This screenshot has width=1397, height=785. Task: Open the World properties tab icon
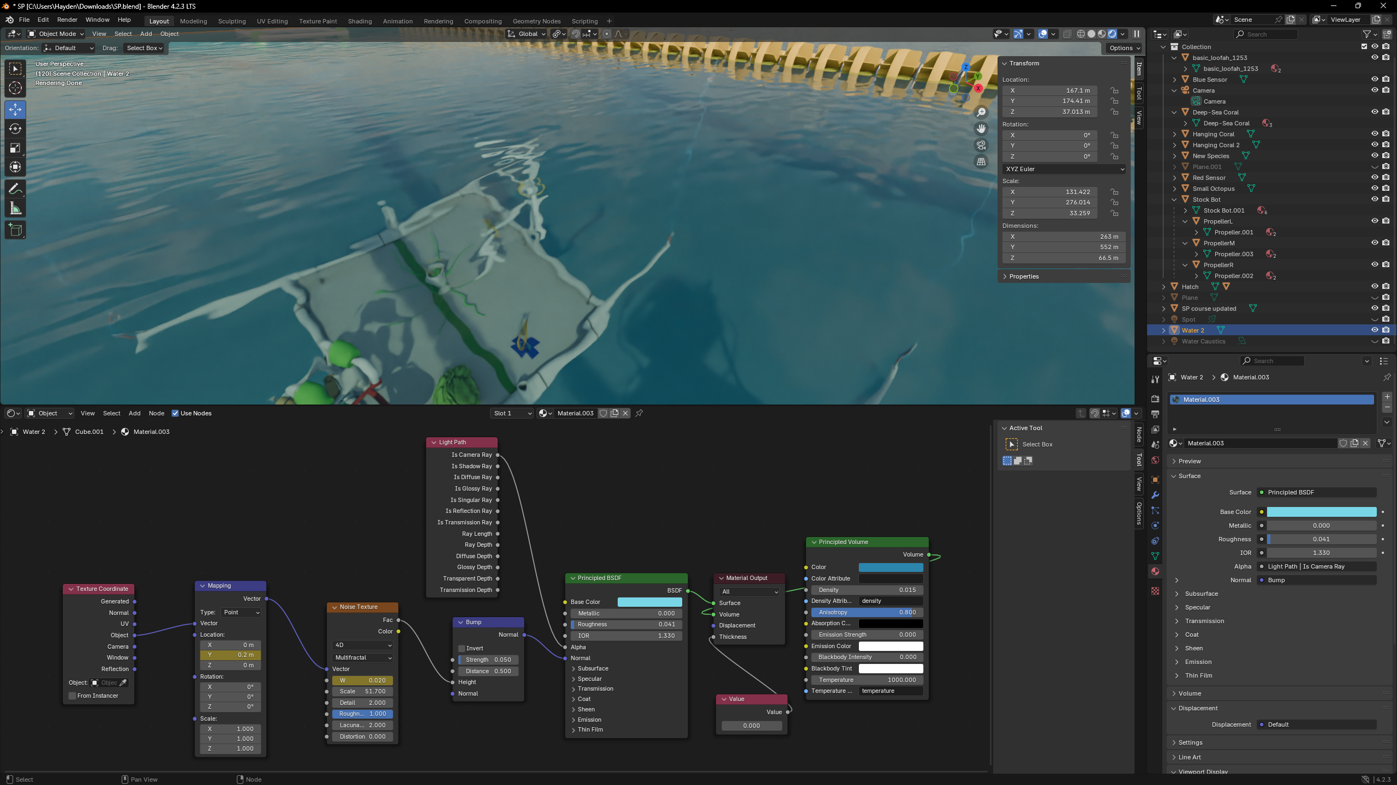pyautogui.click(x=1155, y=460)
